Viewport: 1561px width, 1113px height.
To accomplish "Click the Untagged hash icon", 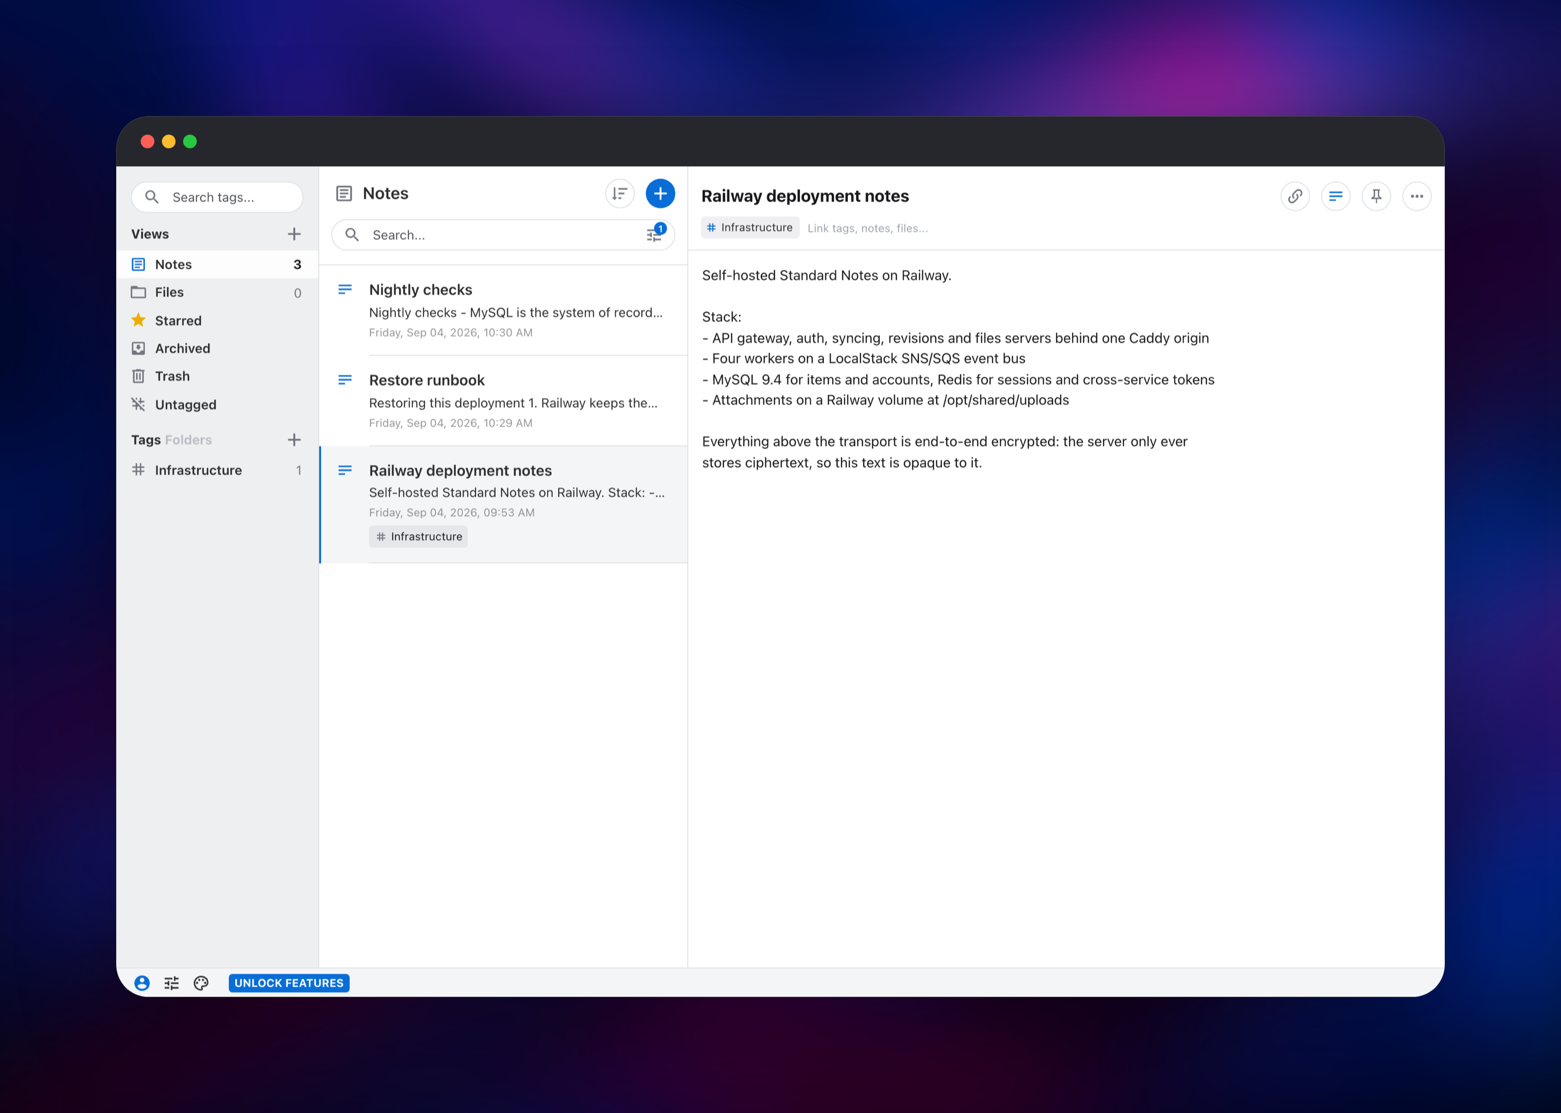I will click(x=139, y=405).
